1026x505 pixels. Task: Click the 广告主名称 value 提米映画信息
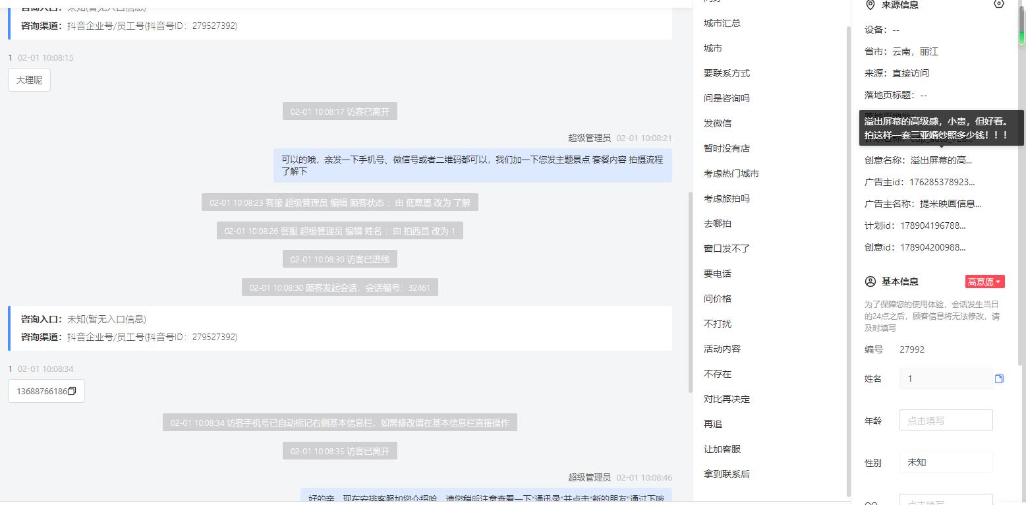pos(950,204)
